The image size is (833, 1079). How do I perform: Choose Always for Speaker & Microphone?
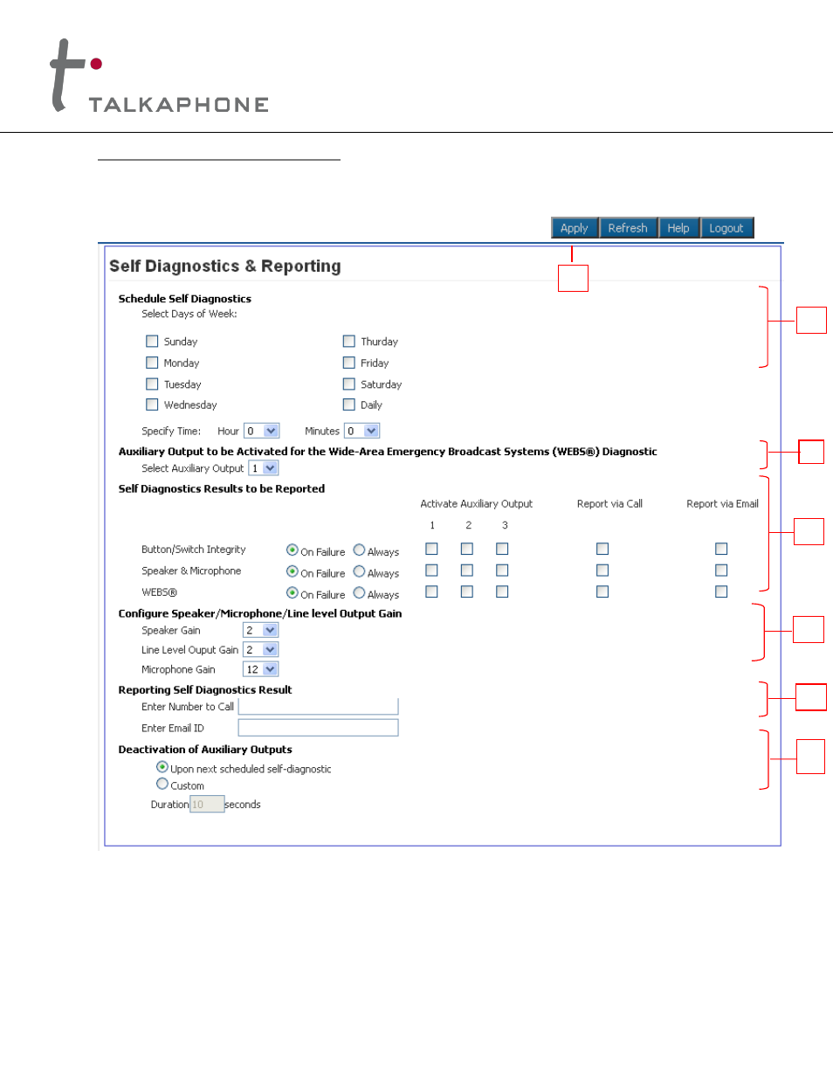point(359,571)
